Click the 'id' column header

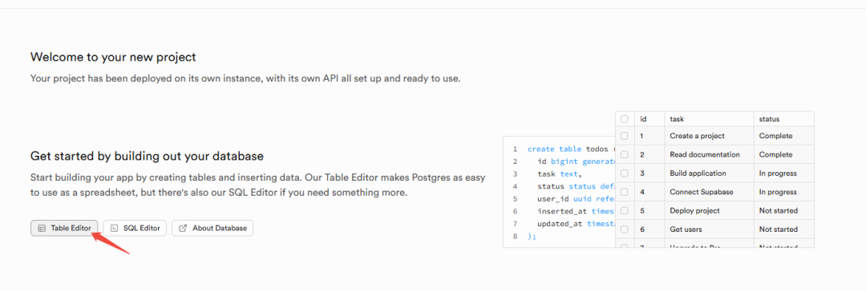point(649,119)
